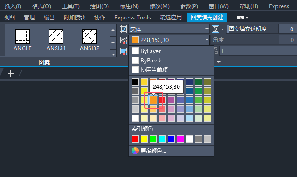This screenshot has width=297, height=177.
Task: Switch to the 精选应用 ribbon tab
Action: pos(171,18)
